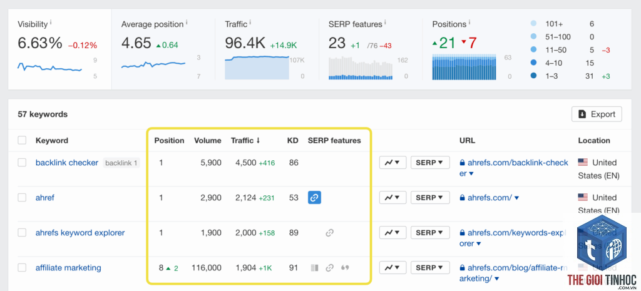The height and width of the screenshot is (291, 641).
Task: Open chart dropdown for ahrefs keyword explorer
Action: [x=393, y=233]
